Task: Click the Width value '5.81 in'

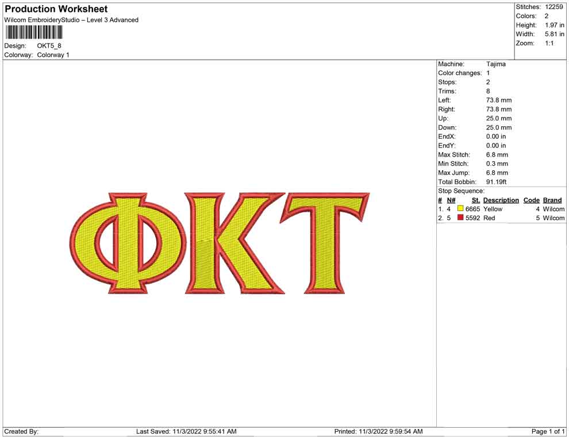Action: pos(555,34)
